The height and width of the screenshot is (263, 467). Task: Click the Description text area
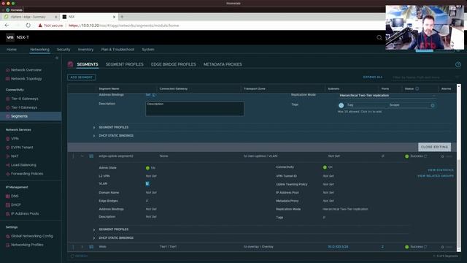pos(195,109)
